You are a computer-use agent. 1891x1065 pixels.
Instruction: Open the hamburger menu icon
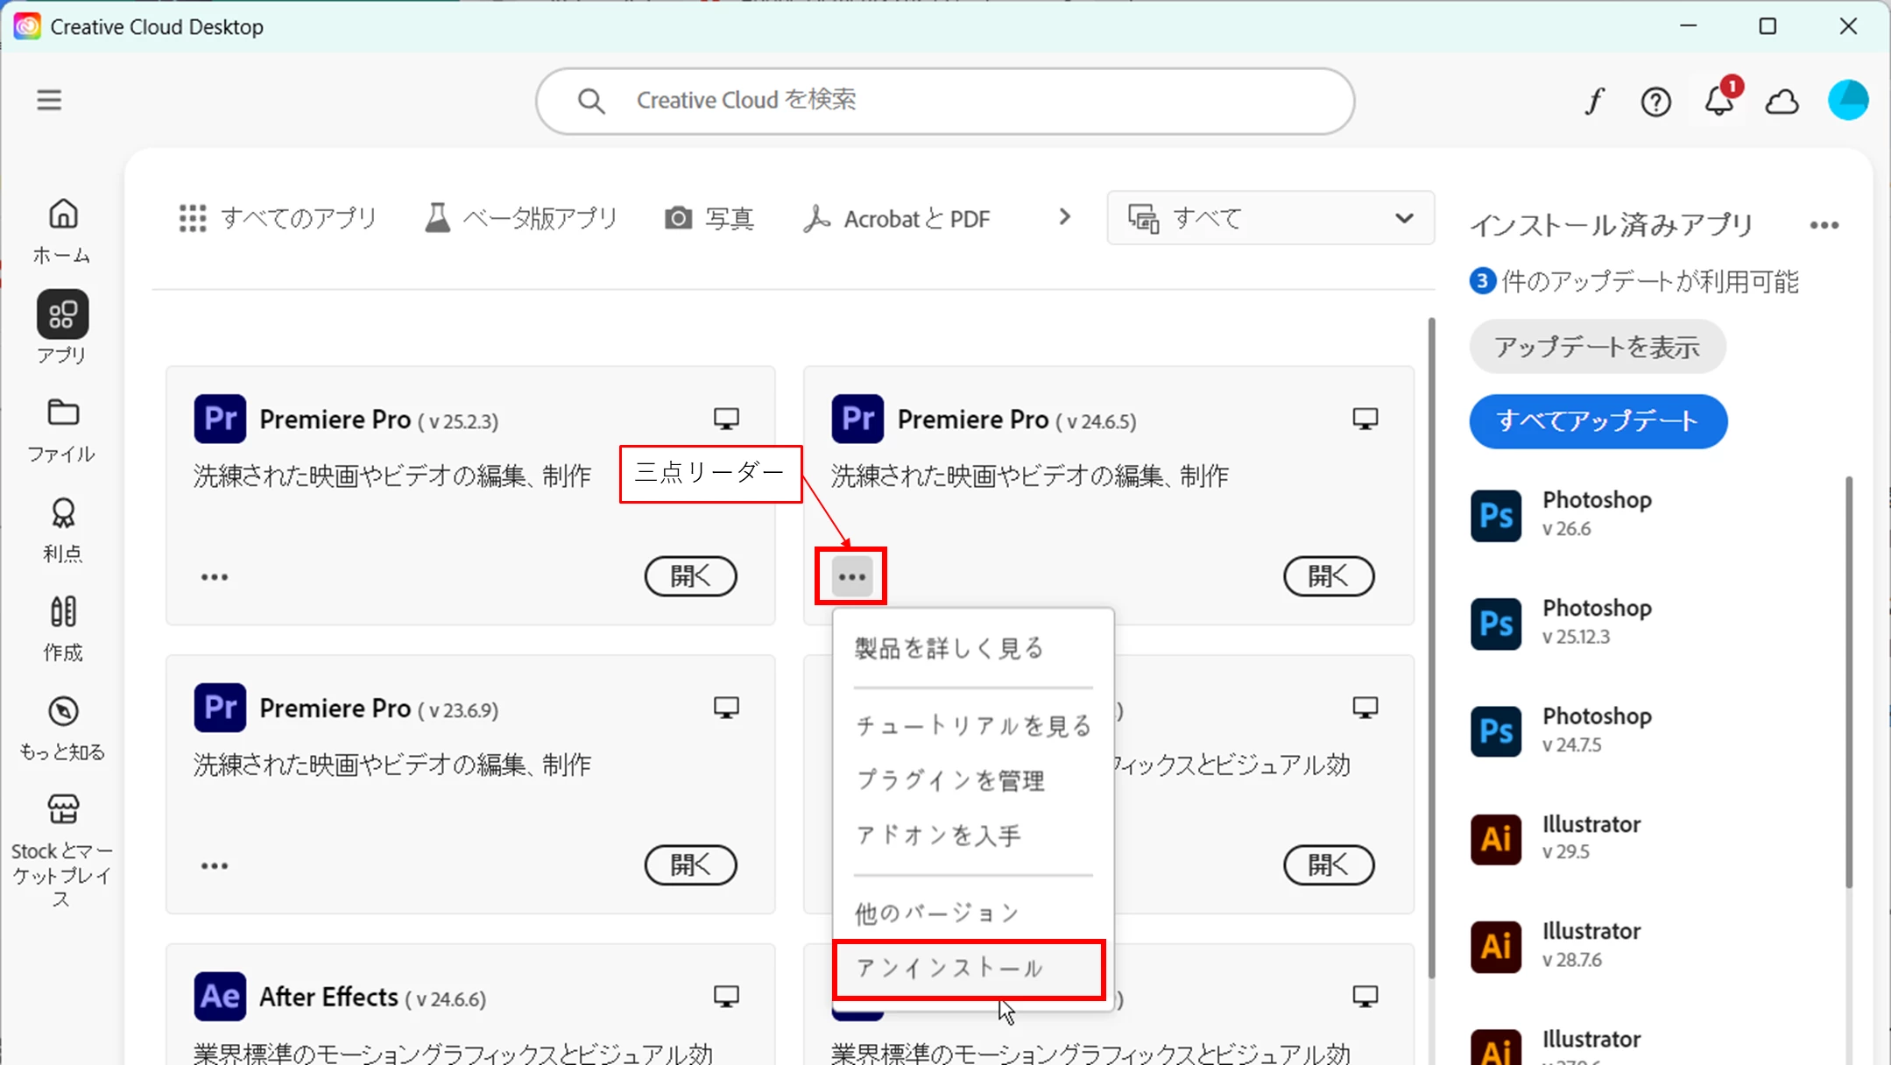[x=49, y=100]
